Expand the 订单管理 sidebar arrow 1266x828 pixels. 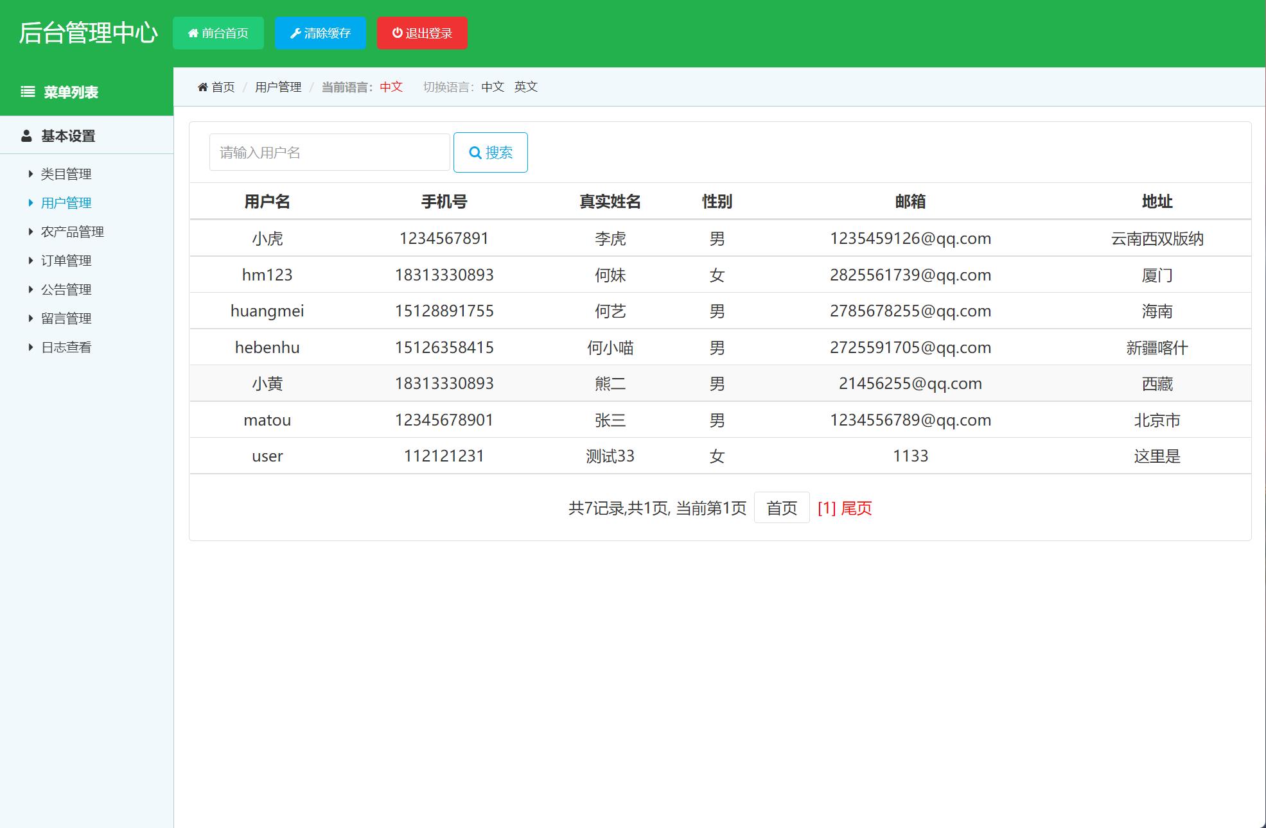(x=30, y=260)
